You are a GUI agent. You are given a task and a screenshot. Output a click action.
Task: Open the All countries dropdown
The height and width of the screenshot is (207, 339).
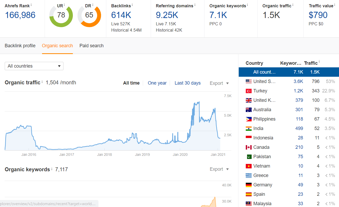click(34, 66)
